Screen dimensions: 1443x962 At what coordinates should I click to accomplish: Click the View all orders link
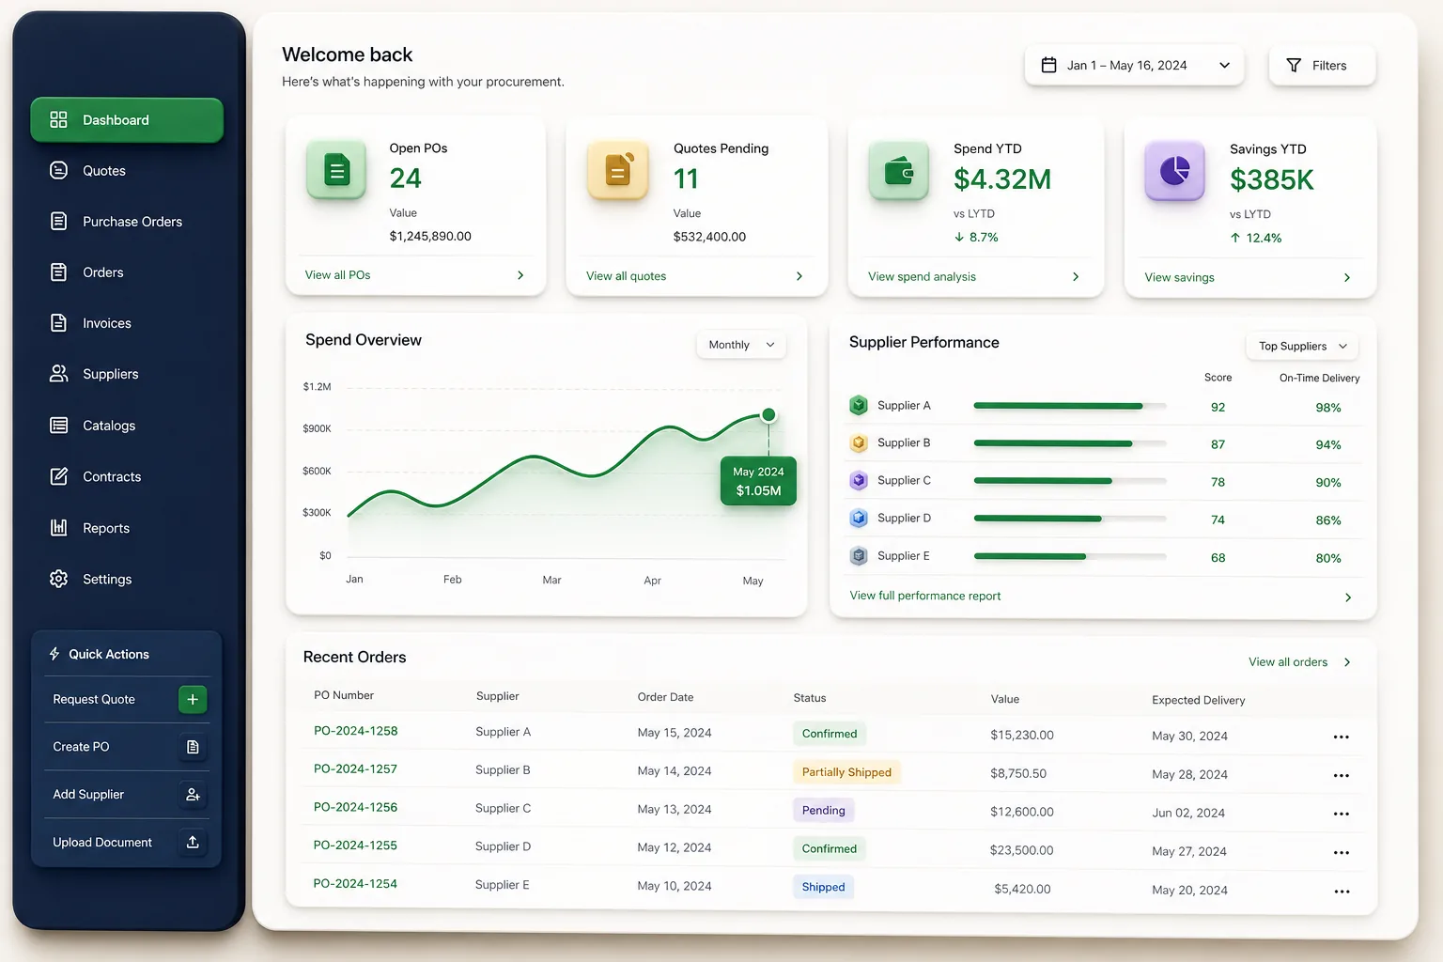[1288, 662]
